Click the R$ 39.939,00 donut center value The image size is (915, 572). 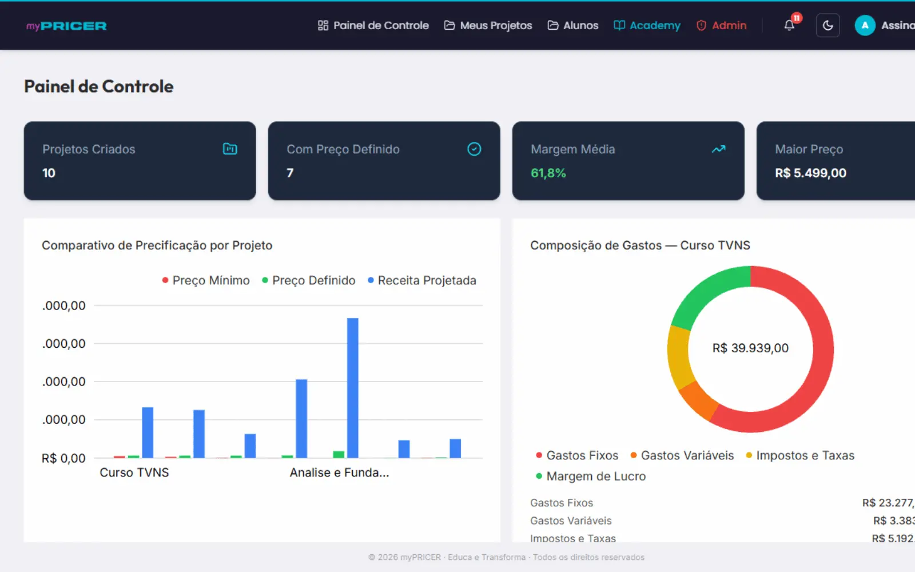(750, 348)
